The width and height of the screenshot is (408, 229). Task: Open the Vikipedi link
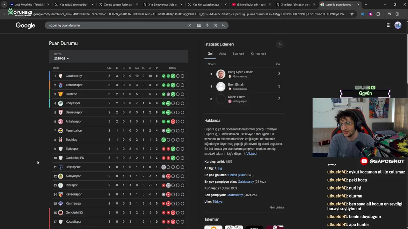251,154
